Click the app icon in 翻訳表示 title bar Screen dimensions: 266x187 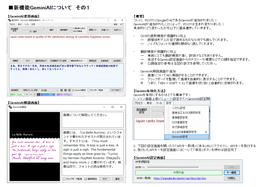[10, 20]
